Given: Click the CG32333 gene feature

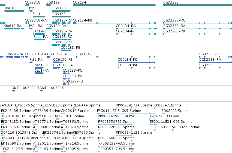Looking at the screenshot, I should click(198, 5).
